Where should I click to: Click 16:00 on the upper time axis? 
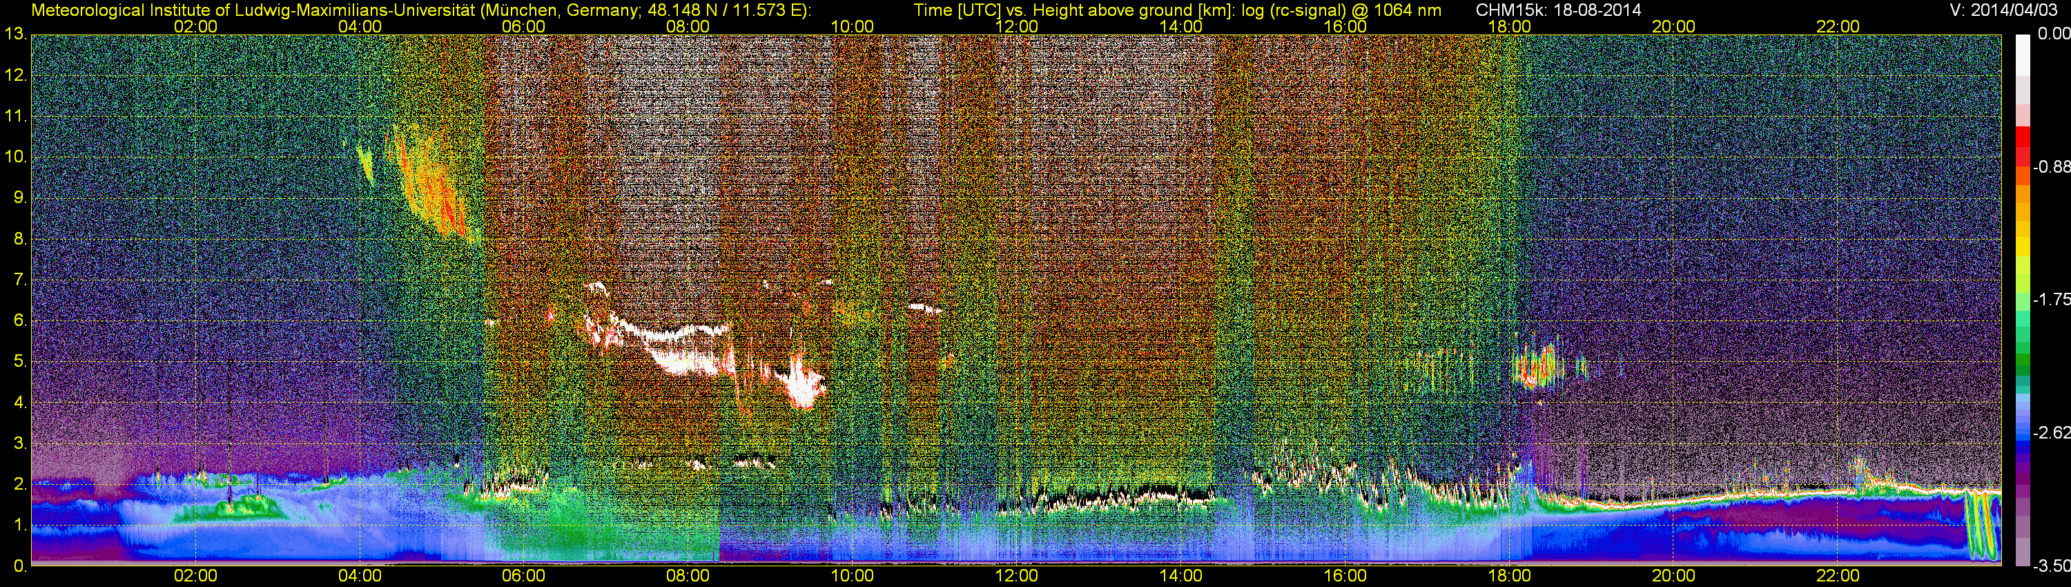point(1345,26)
